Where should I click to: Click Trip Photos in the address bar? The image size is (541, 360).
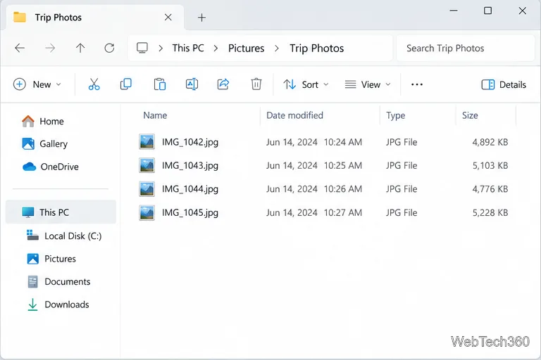coord(317,49)
